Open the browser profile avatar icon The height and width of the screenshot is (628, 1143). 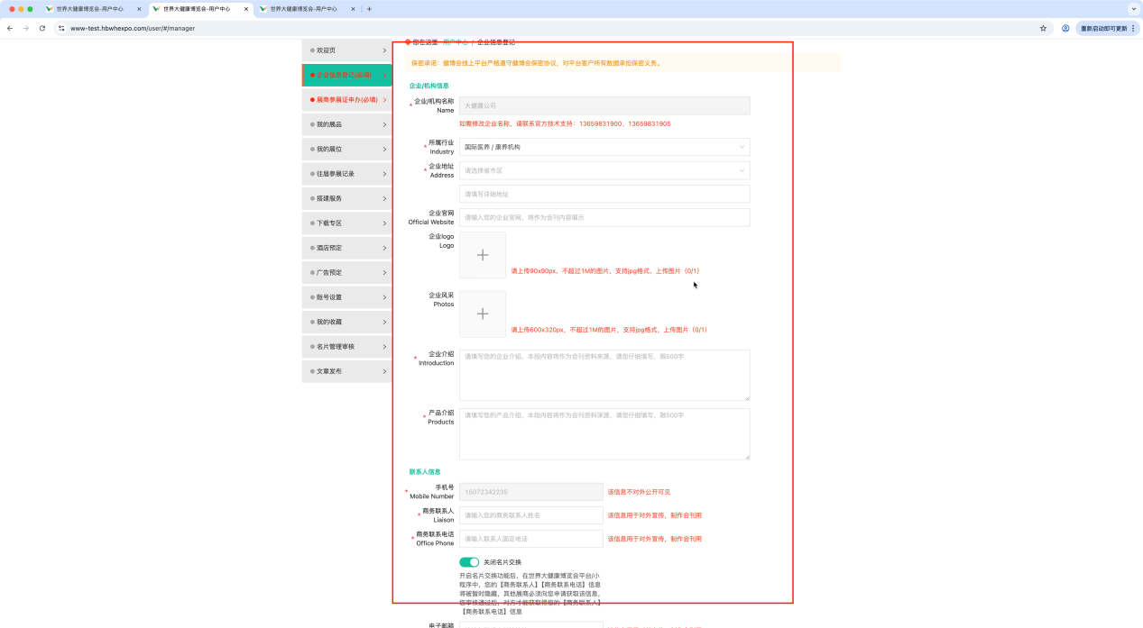click(x=1065, y=28)
